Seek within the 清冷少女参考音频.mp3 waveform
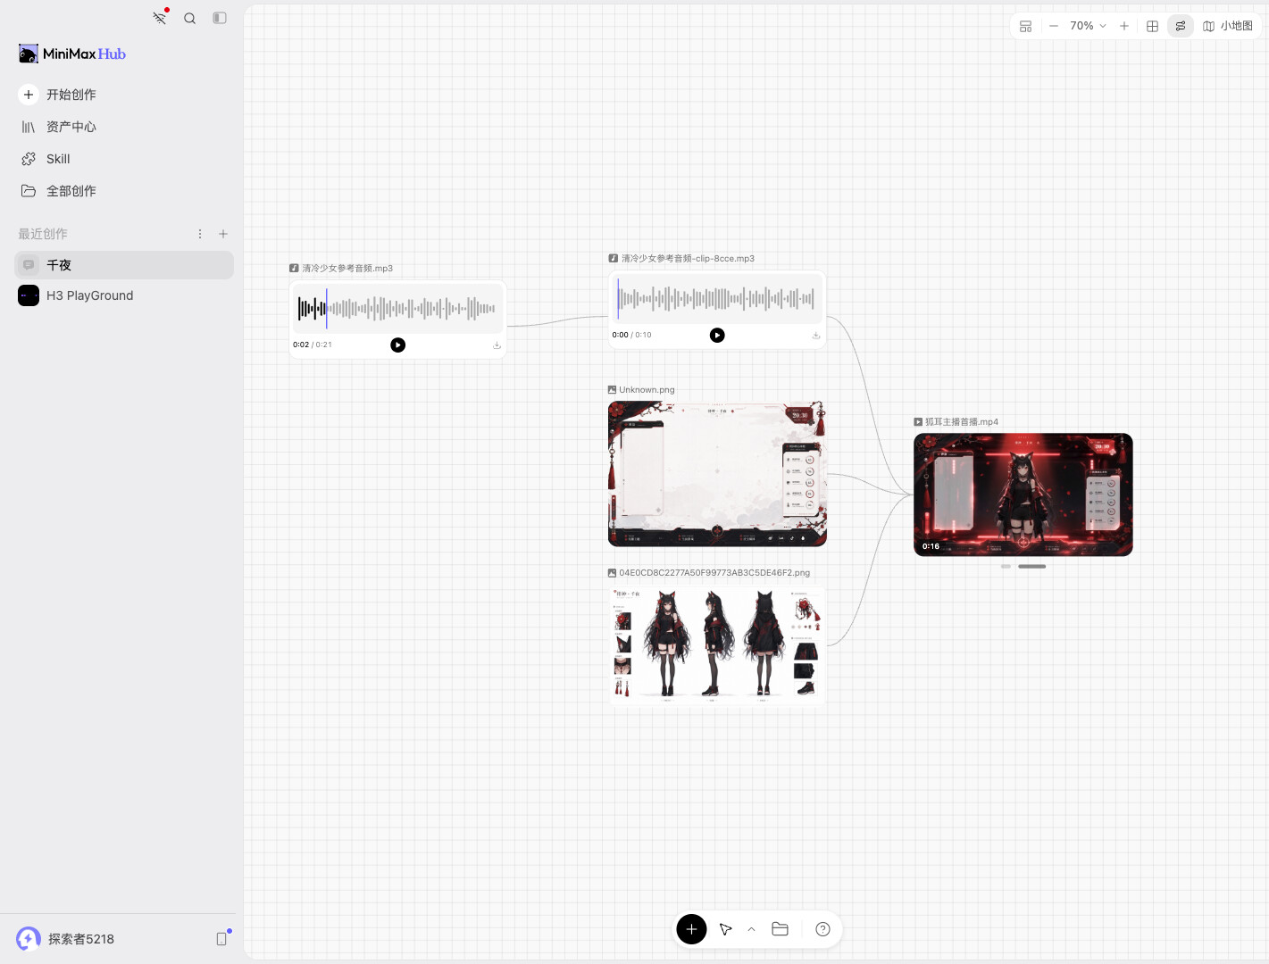The width and height of the screenshot is (1269, 964). pyautogui.click(x=397, y=309)
